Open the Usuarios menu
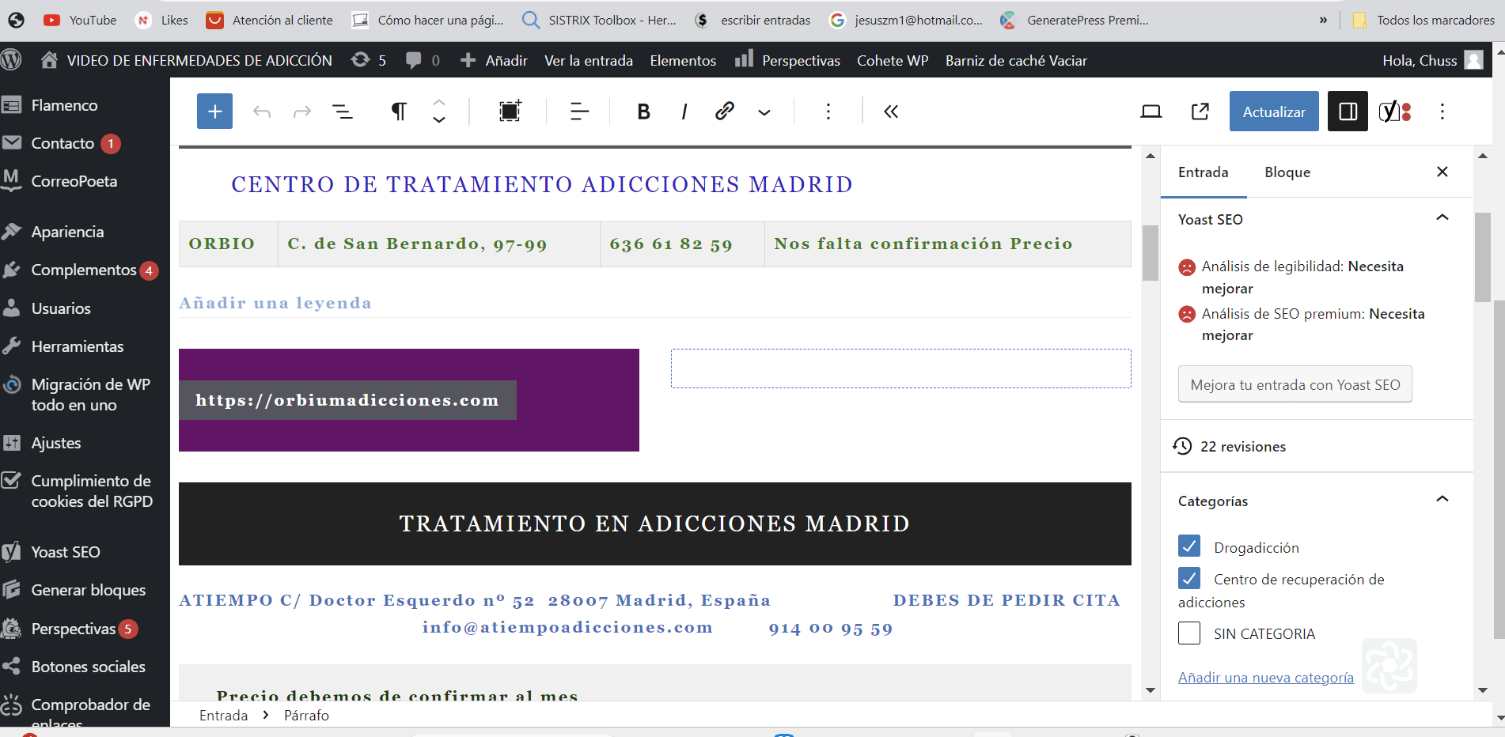Viewport: 1505px width, 737px height. pos(61,308)
